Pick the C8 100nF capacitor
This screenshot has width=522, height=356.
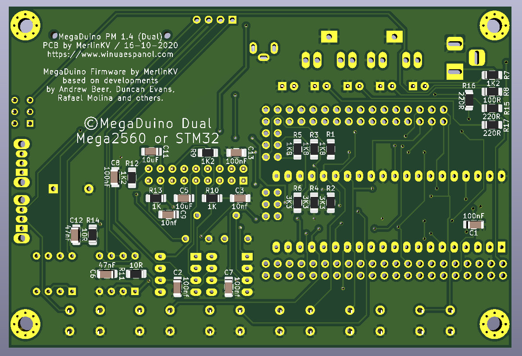click(x=115, y=177)
